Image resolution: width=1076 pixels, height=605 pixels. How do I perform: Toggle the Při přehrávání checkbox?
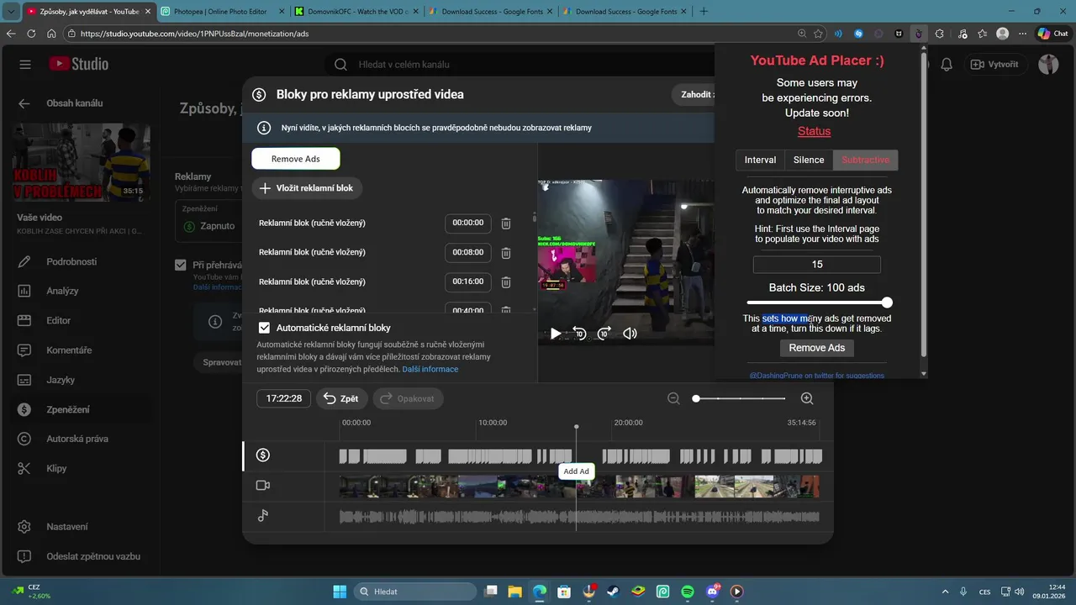coord(180,265)
